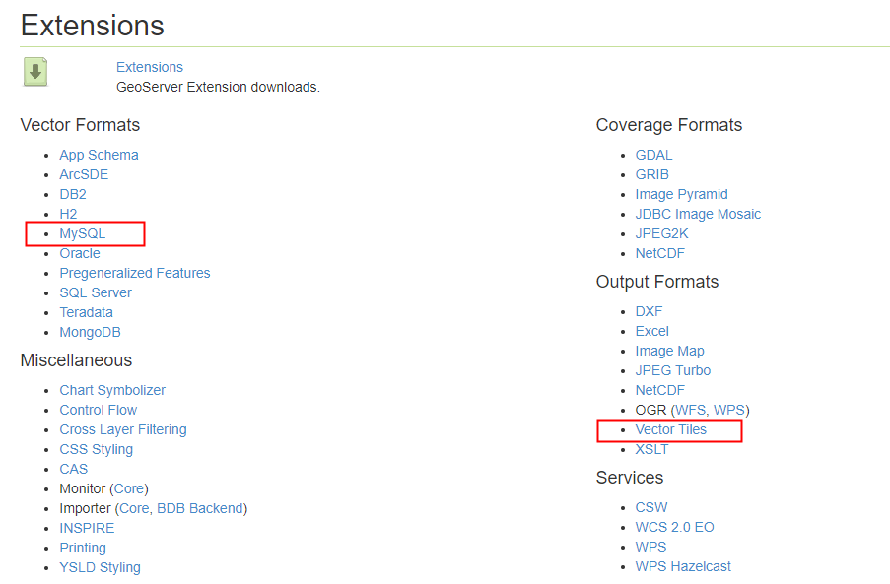The height and width of the screenshot is (584, 890).
Task: Select the WPS Hazelcast service
Action: point(682,566)
